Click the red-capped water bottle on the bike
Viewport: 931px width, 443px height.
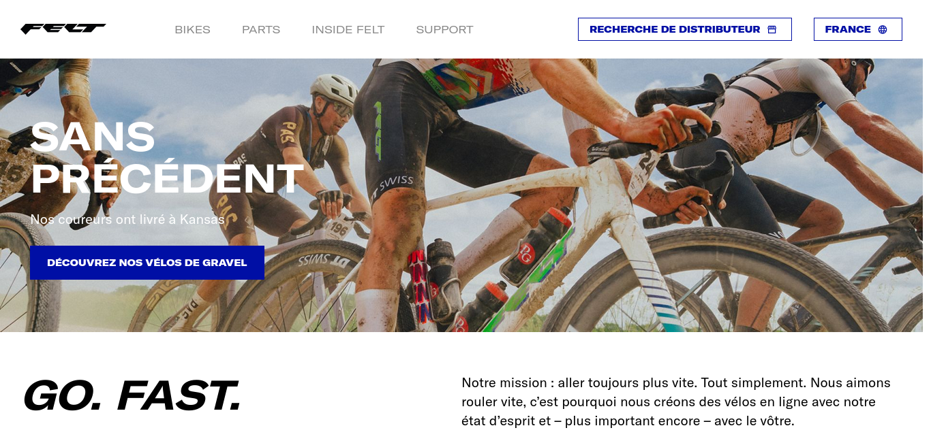(x=543, y=245)
